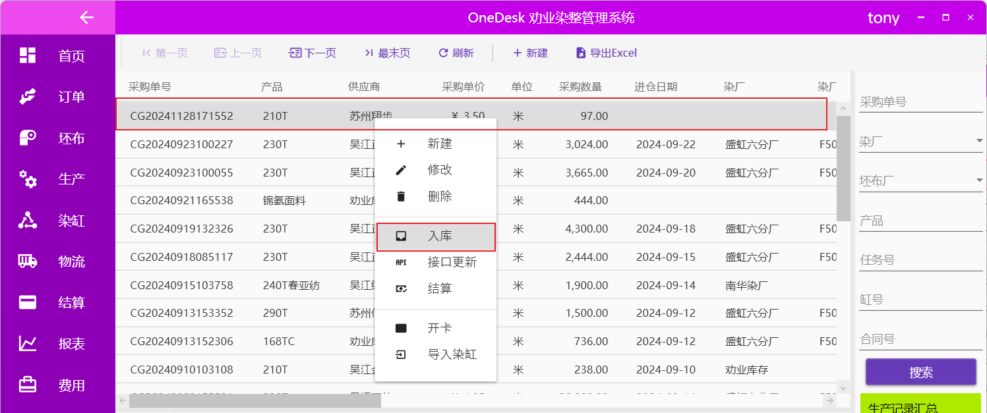Screen dimensions: 987x413
Task: Select 删除 in the context menu
Action: point(436,196)
